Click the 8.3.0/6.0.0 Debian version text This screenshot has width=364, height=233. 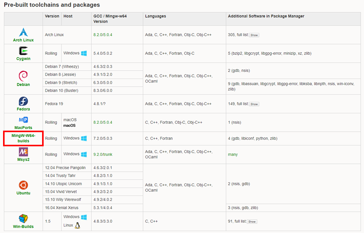click(103, 90)
